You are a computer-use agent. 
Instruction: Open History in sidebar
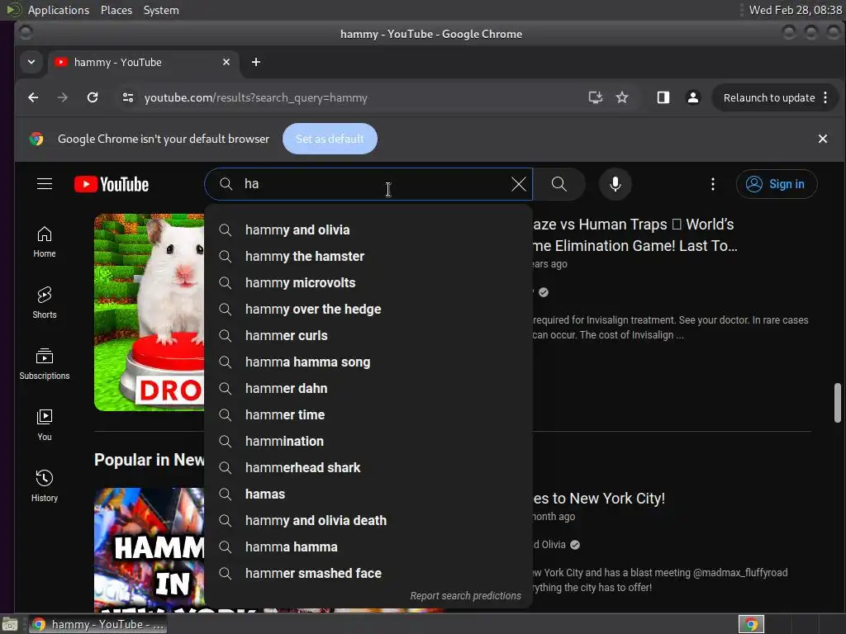45,485
